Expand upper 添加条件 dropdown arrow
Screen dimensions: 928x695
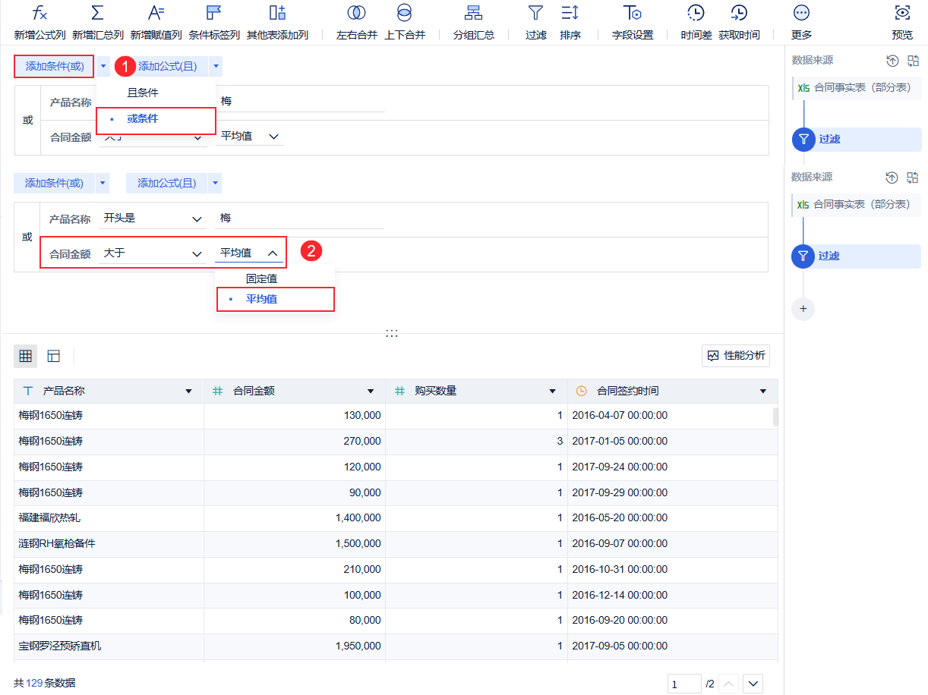103,67
